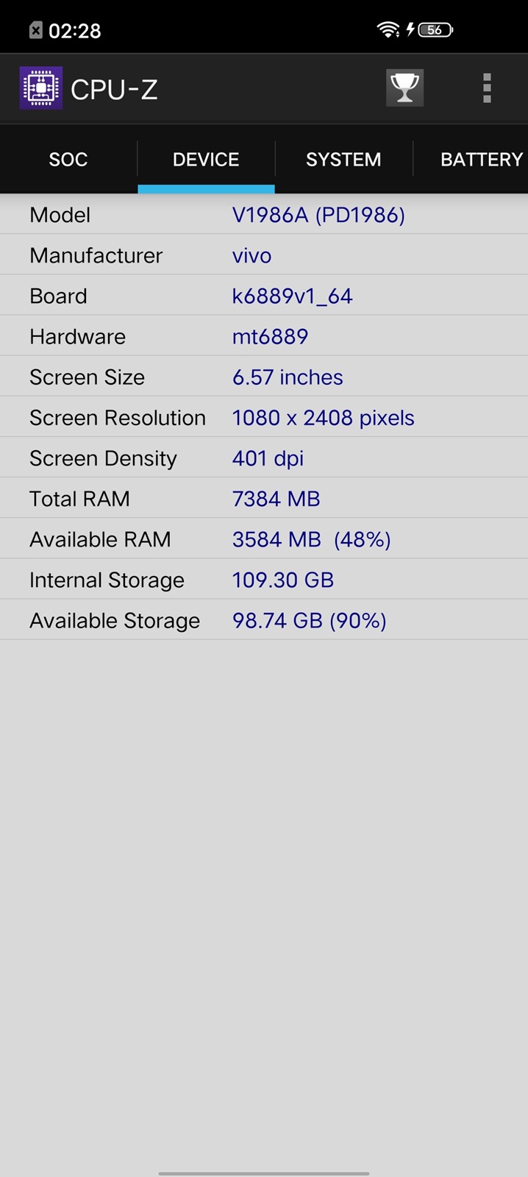The width and height of the screenshot is (528, 1177).
Task: Tap the CPU-Z chip app icon
Action: click(x=40, y=88)
